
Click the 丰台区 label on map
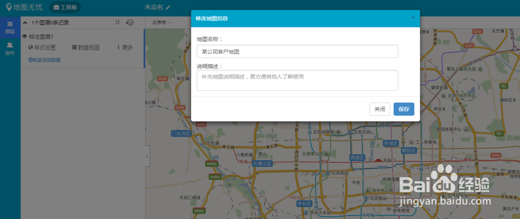[x=304, y=203]
